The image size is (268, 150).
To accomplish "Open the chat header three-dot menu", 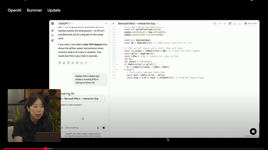I will point(106,24).
